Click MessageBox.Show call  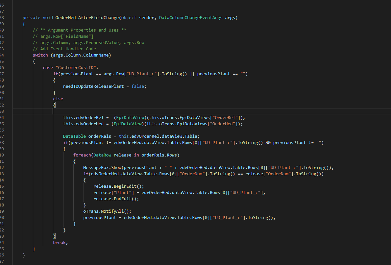tap(102, 168)
